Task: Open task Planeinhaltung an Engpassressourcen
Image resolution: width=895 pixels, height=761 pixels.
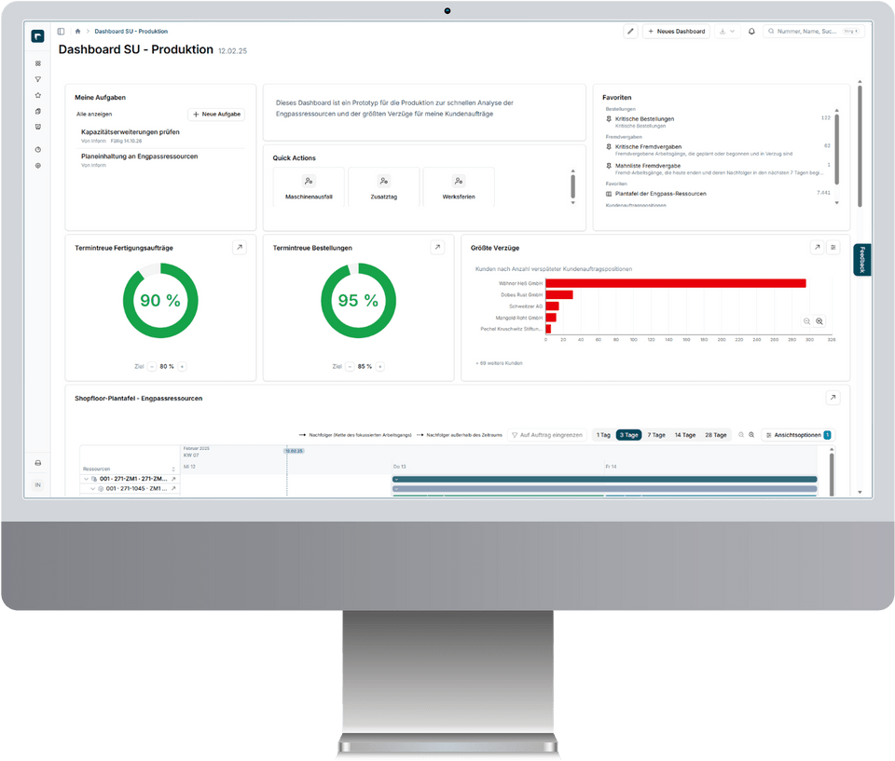Action: [139, 156]
